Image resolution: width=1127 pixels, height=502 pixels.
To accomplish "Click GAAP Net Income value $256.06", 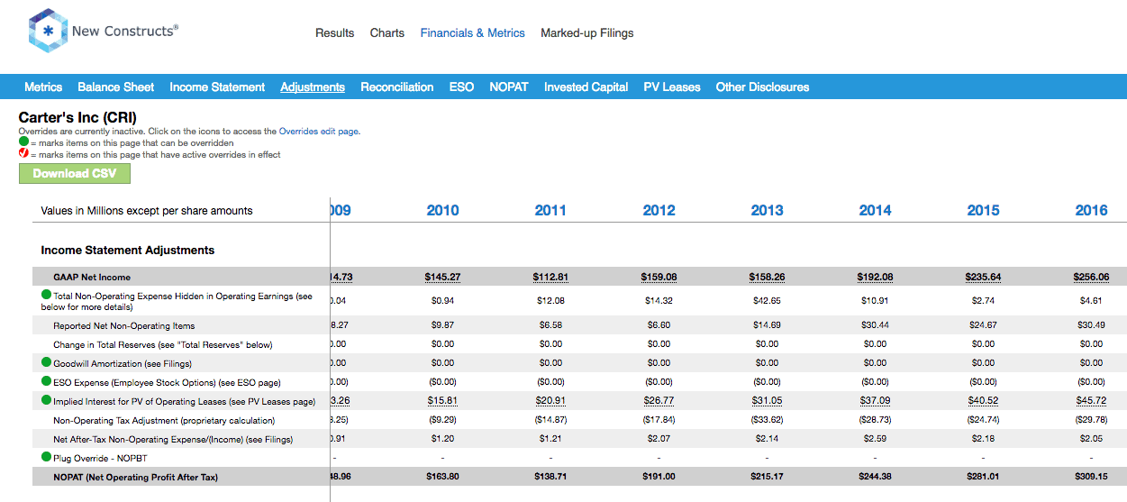I will (1091, 277).
